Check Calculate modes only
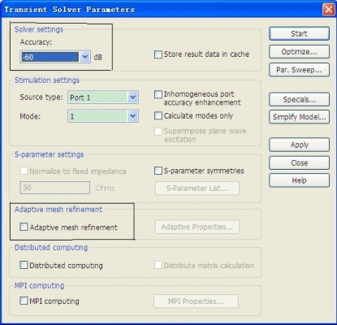This screenshot has width=337, height=325. click(x=158, y=116)
